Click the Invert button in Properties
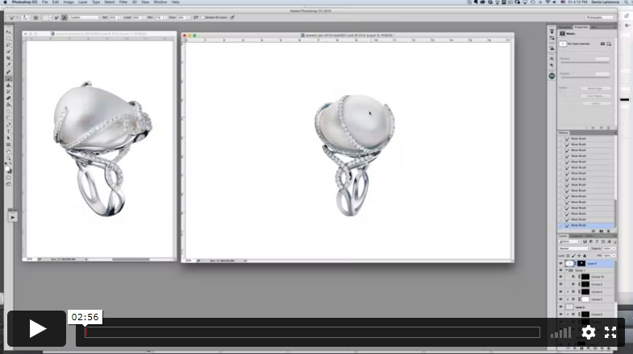The image size is (633, 354). (x=595, y=104)
